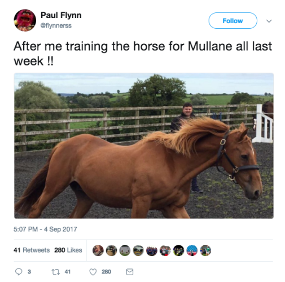The height and width of the screenshot is (282, 285).
Task: Open first liker's avatar in the row
Action: pos(98,250)
